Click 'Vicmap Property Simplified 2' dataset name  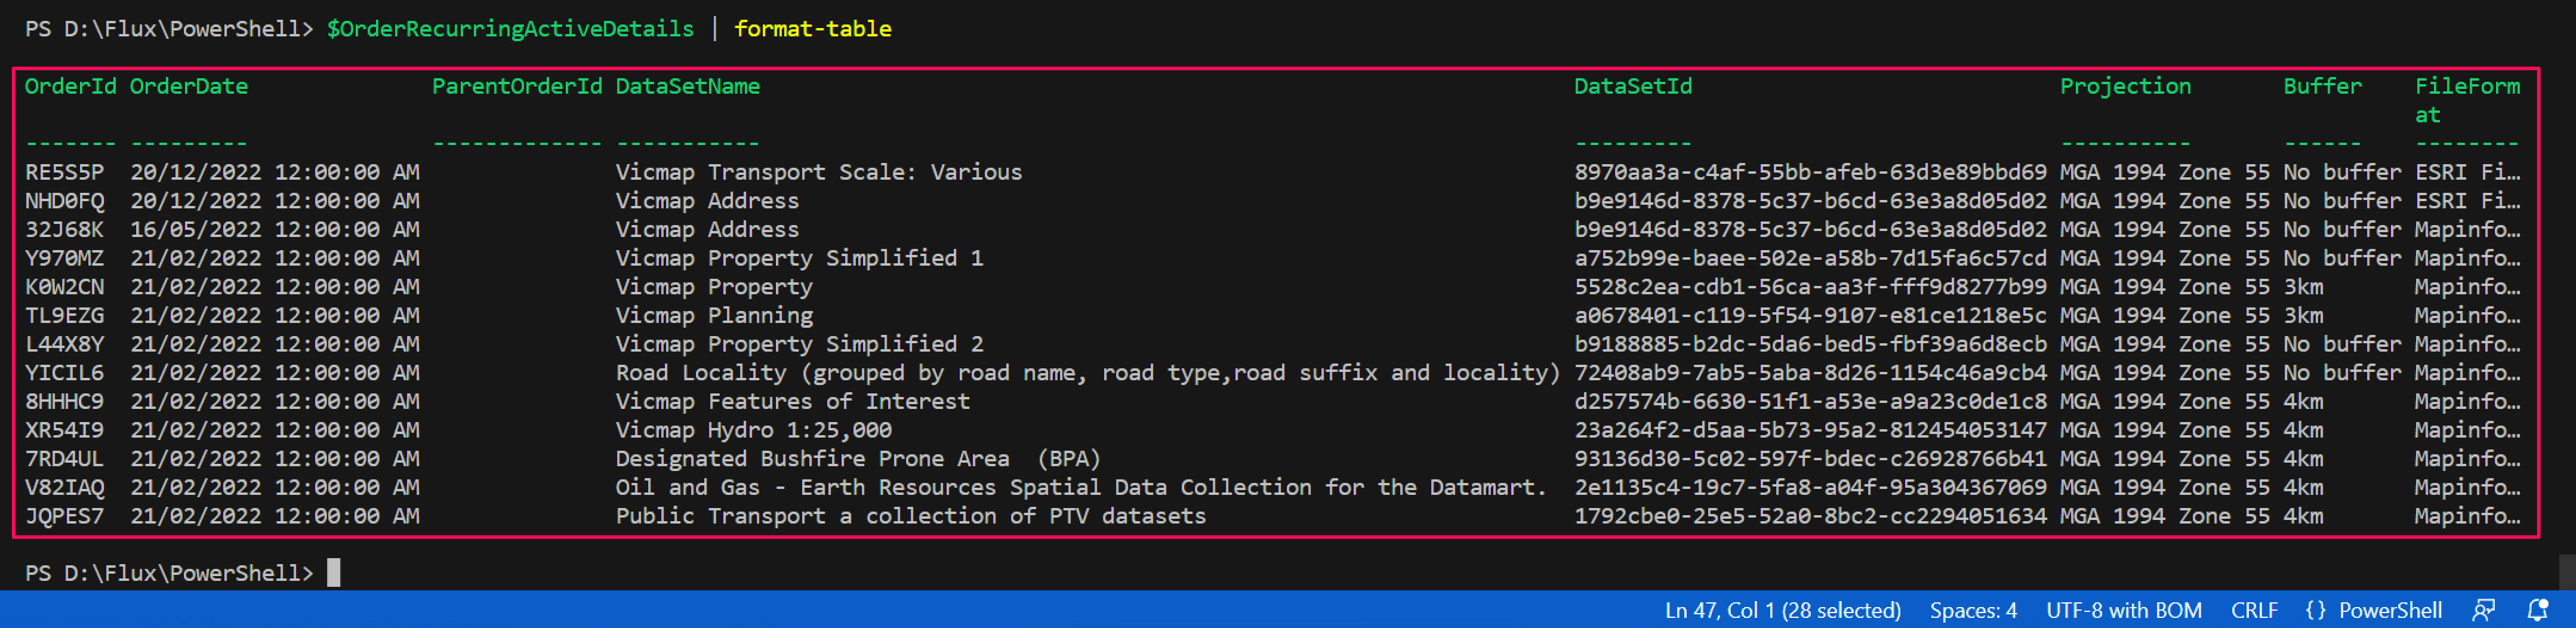point(800,344)
